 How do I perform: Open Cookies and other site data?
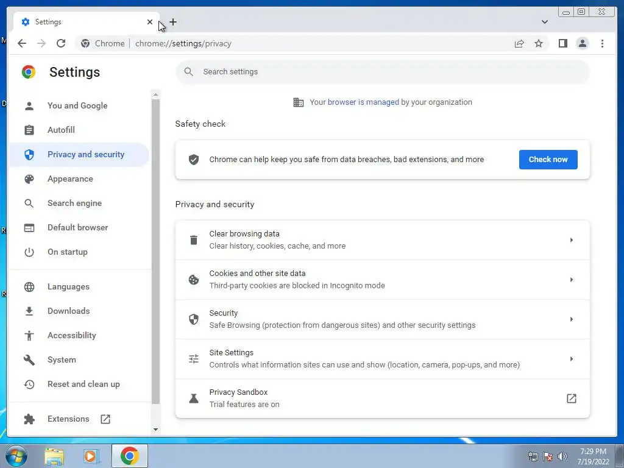pyautogui.click(x=383, y=280)
